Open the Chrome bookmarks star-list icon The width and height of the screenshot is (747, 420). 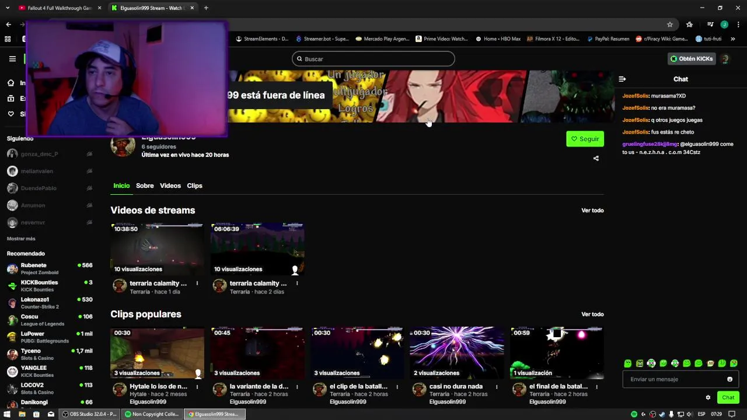pos(689,24)
